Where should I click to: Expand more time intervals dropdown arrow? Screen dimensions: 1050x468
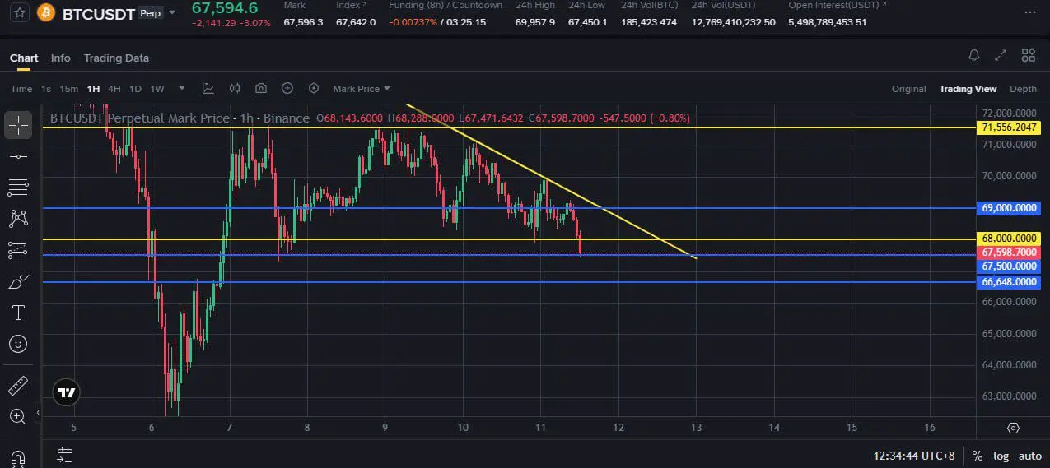[x=182, y=89]
